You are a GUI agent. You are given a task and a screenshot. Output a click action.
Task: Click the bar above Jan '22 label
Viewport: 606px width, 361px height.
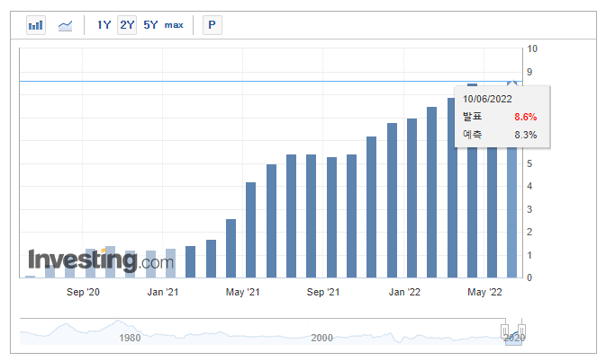point(412,198)
